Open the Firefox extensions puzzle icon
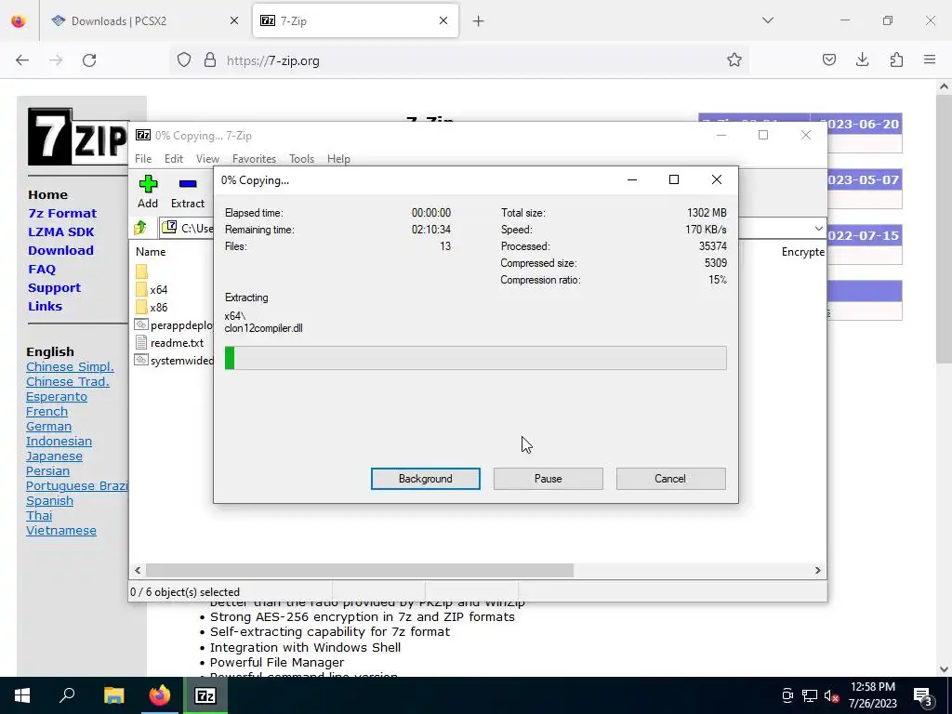The height and width of the screenshot is (714, 952). (896, 59)
